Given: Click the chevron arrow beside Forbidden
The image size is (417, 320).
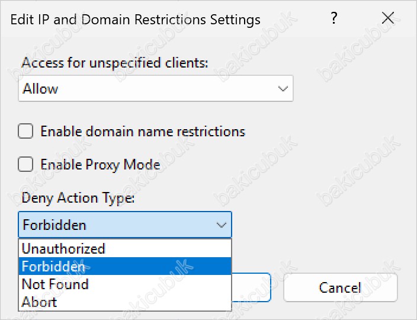Looking at the screenshot, I should [x=222, y=225].
